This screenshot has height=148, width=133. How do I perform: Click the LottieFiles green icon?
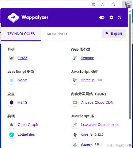pyautogui.click(x=12, y=135)
